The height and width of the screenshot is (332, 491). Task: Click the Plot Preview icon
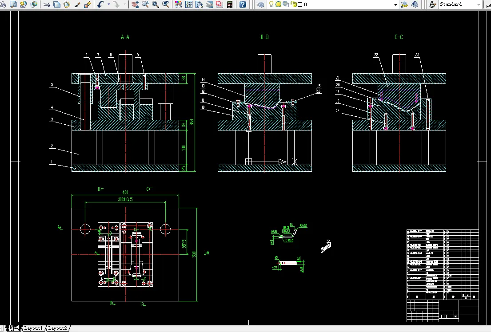click(13, 4)
